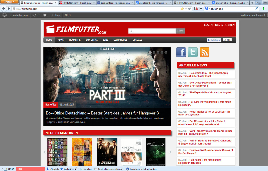Open the Twitter social icon
Screen dimensions: 268x171
point(193,52)
